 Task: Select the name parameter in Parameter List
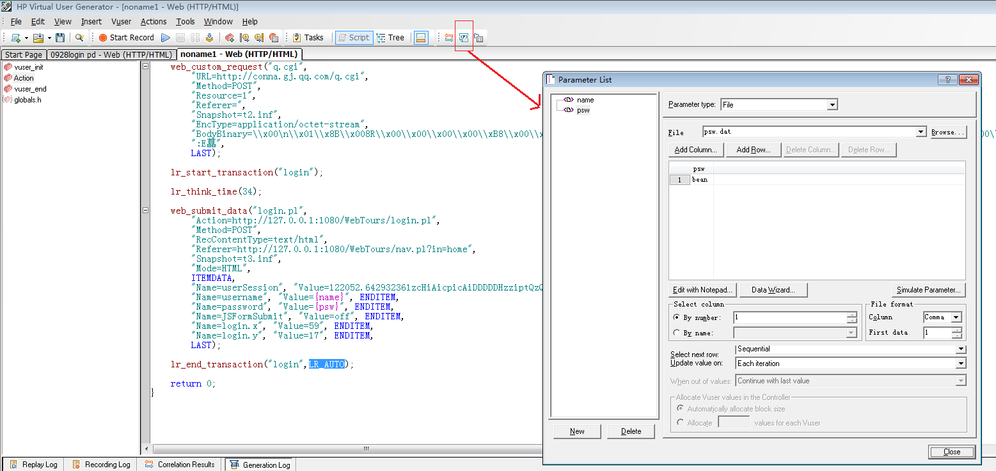[x=585, y=100]
